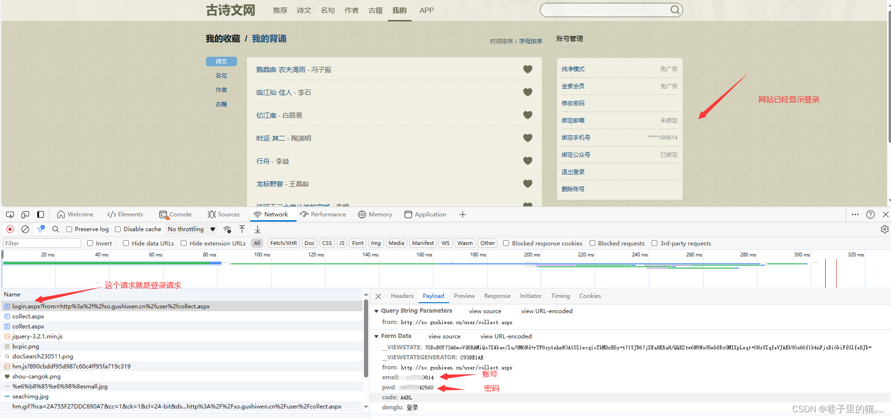Screen dimensions: 891x418
Task: Select the All resource type filter
Action: click(257, 243)
